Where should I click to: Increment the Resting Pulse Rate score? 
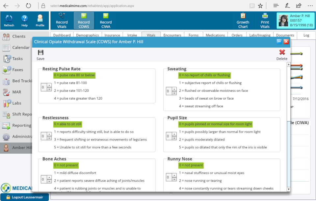49,85
